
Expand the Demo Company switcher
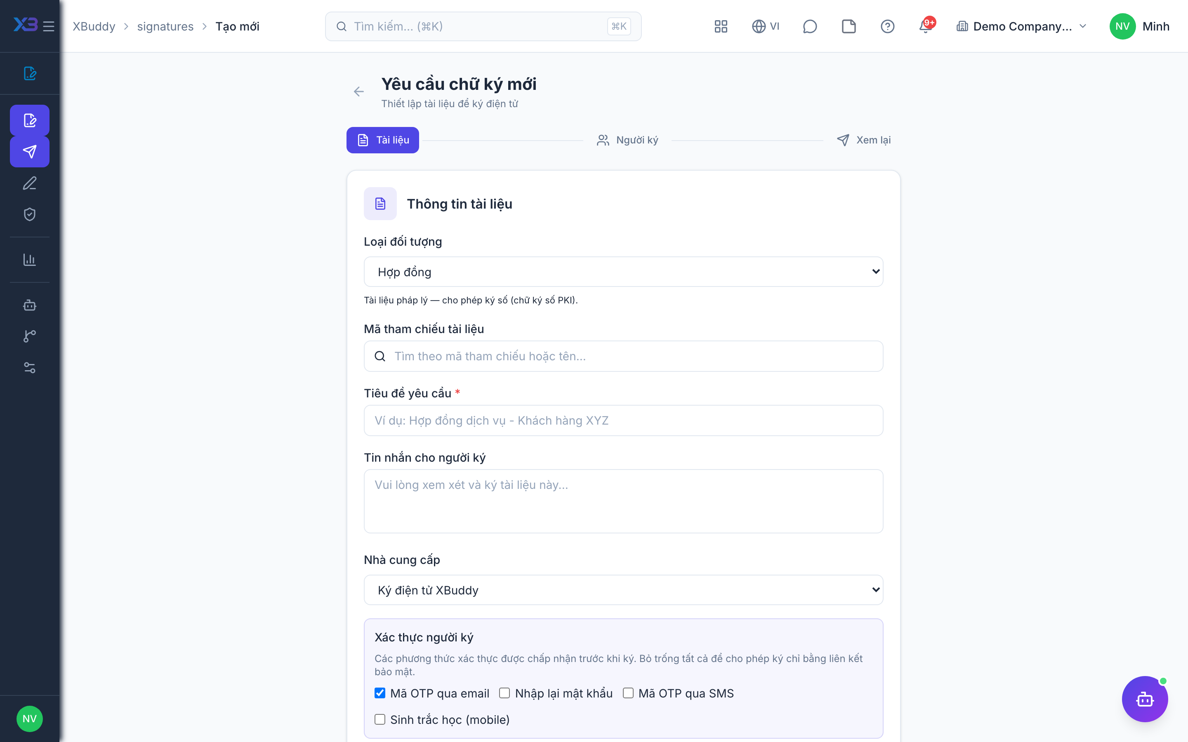tap(1022, 26)
